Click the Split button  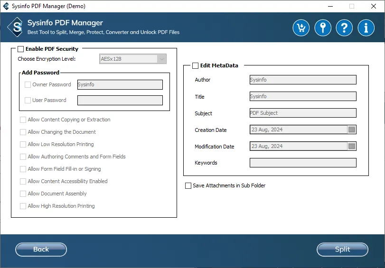pyautogui.click(x=342, y=250)
